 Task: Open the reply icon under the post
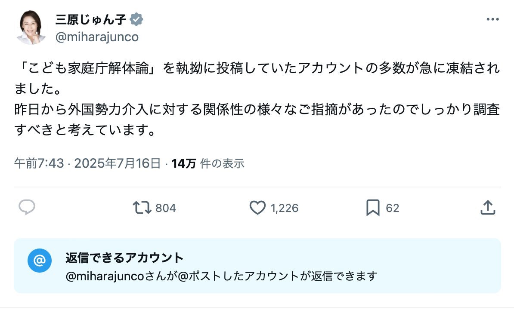pyautogui.click(x=27, y=208)
